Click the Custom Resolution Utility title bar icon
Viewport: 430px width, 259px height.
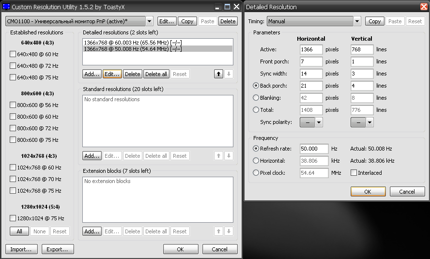(x=6, y=7)
